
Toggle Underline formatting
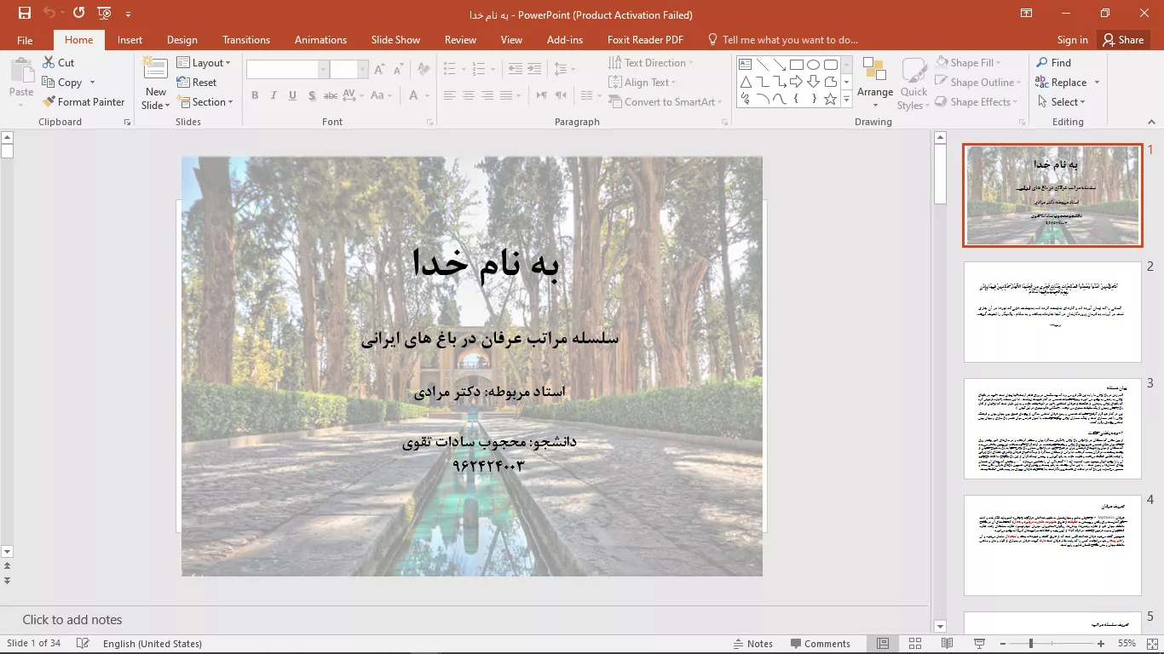click(292, 96)
